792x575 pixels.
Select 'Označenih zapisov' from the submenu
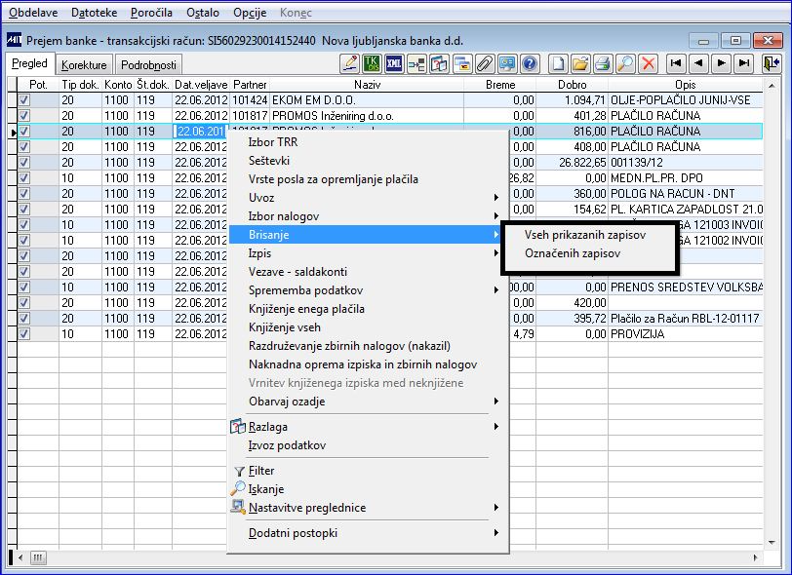point(572,253)
